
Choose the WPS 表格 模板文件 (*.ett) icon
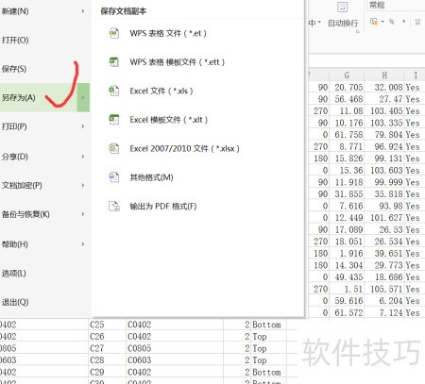114,61
